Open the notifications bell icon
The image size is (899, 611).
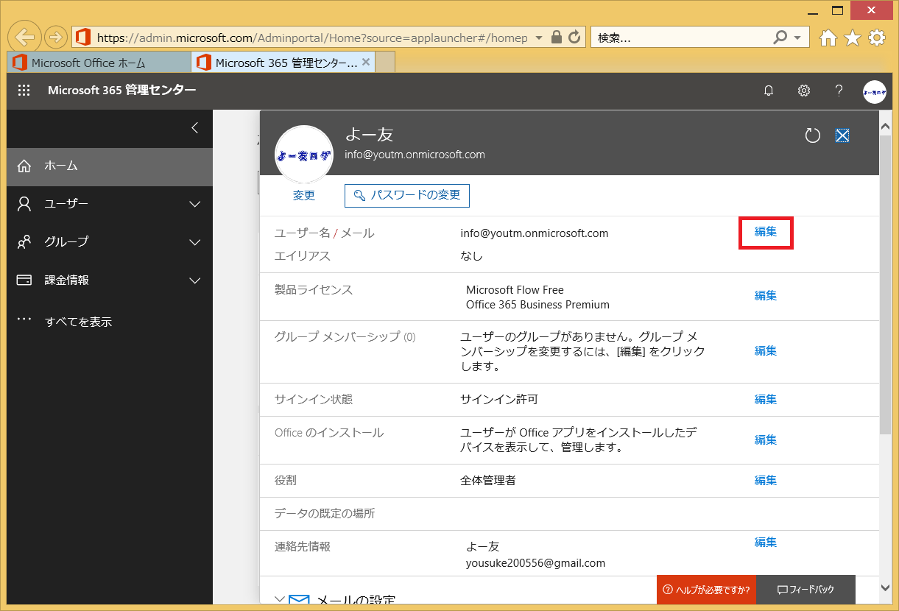click(x=769, y=91)
